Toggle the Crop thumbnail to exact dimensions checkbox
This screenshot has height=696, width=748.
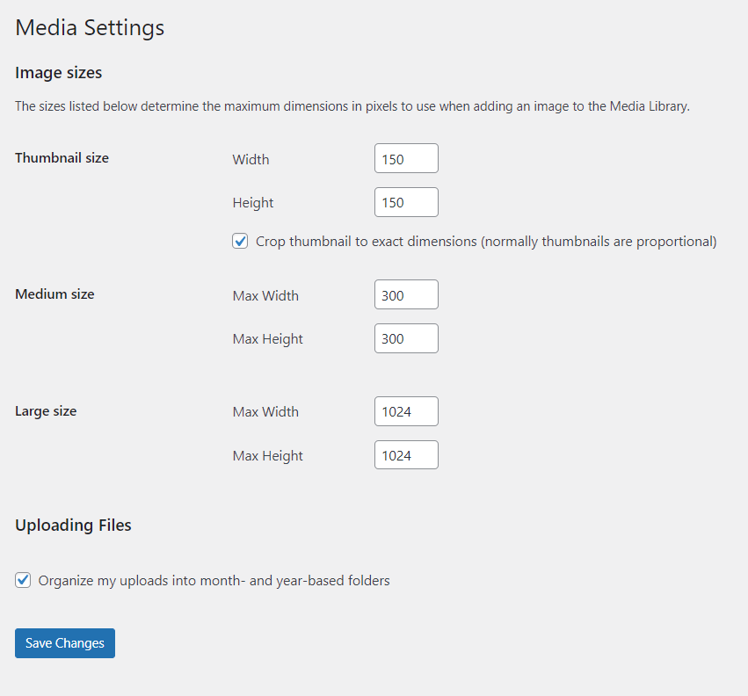(x=240, y=241)
